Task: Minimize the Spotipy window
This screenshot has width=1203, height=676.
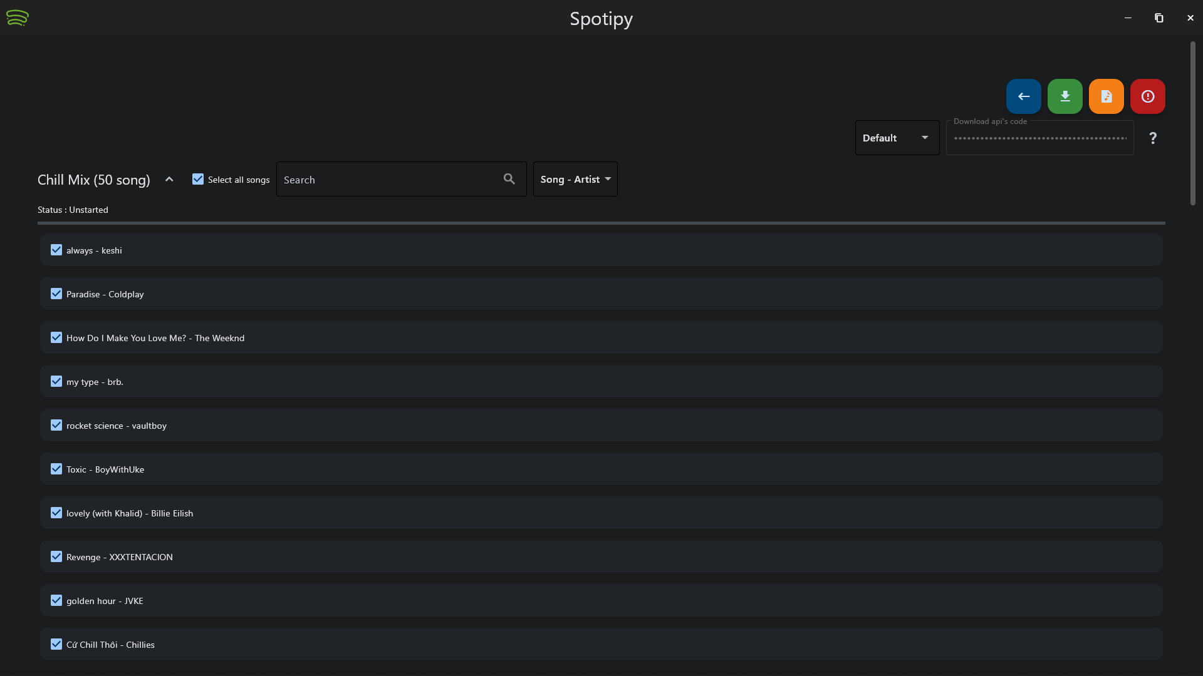Action: [x=1128, y=18]
